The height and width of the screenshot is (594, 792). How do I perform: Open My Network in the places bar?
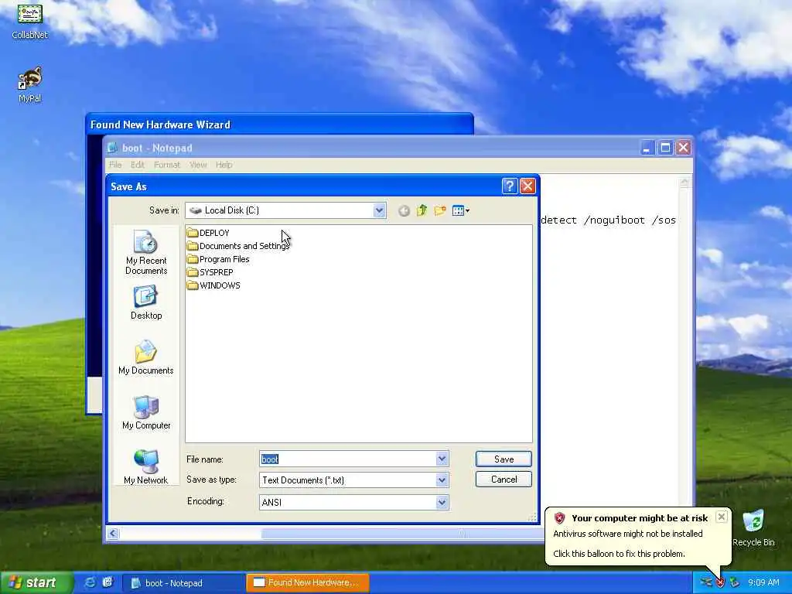[146, 466]
